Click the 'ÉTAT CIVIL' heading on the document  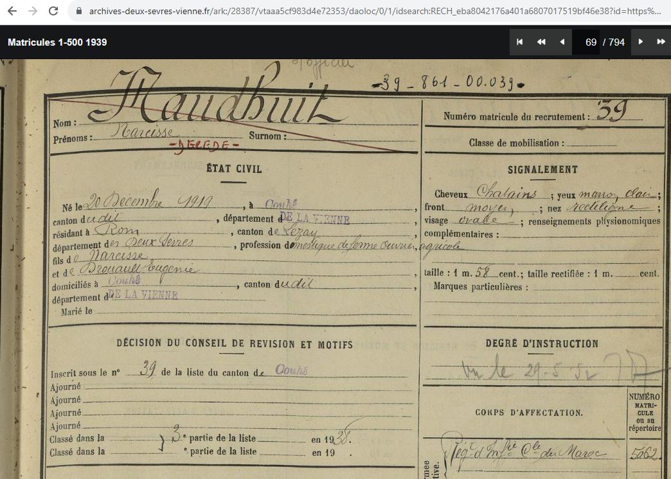coord(234,168)
